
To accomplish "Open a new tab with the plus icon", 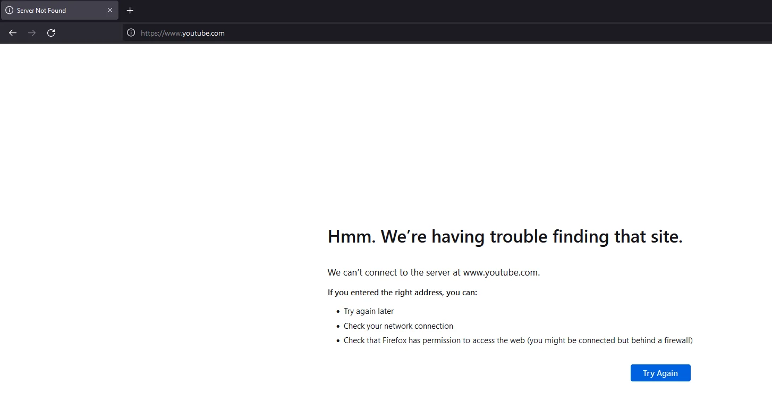I will coord(130,11).
